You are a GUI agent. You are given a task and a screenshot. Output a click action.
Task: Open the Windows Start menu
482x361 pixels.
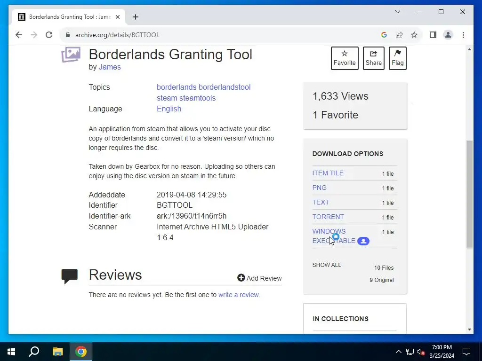[11, 352]
